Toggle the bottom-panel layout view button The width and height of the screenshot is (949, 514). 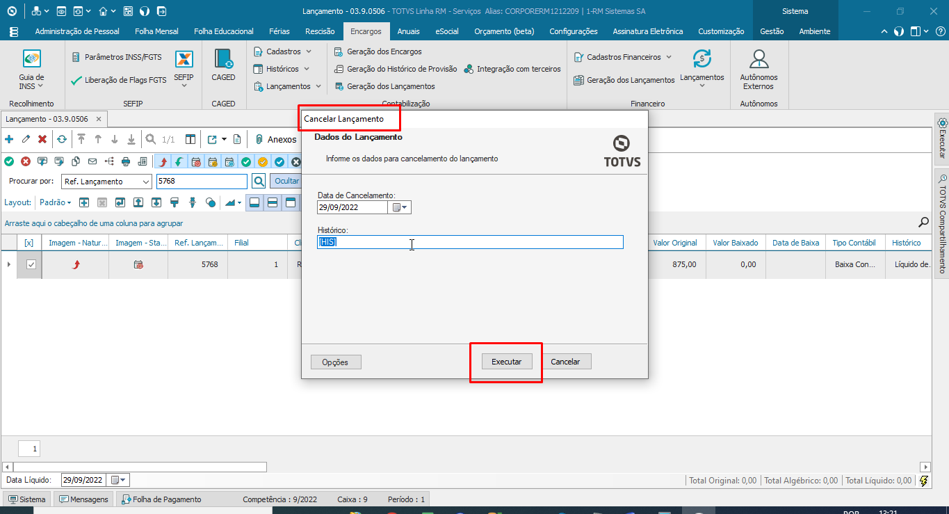(254, 202)
